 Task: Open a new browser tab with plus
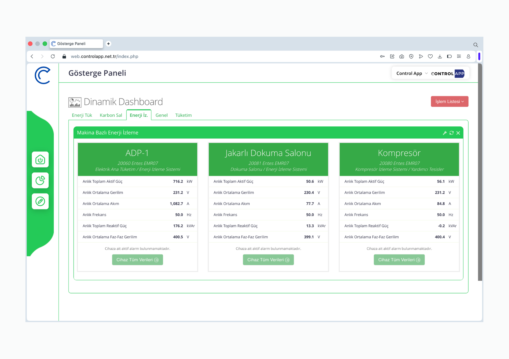coord(108,44)
